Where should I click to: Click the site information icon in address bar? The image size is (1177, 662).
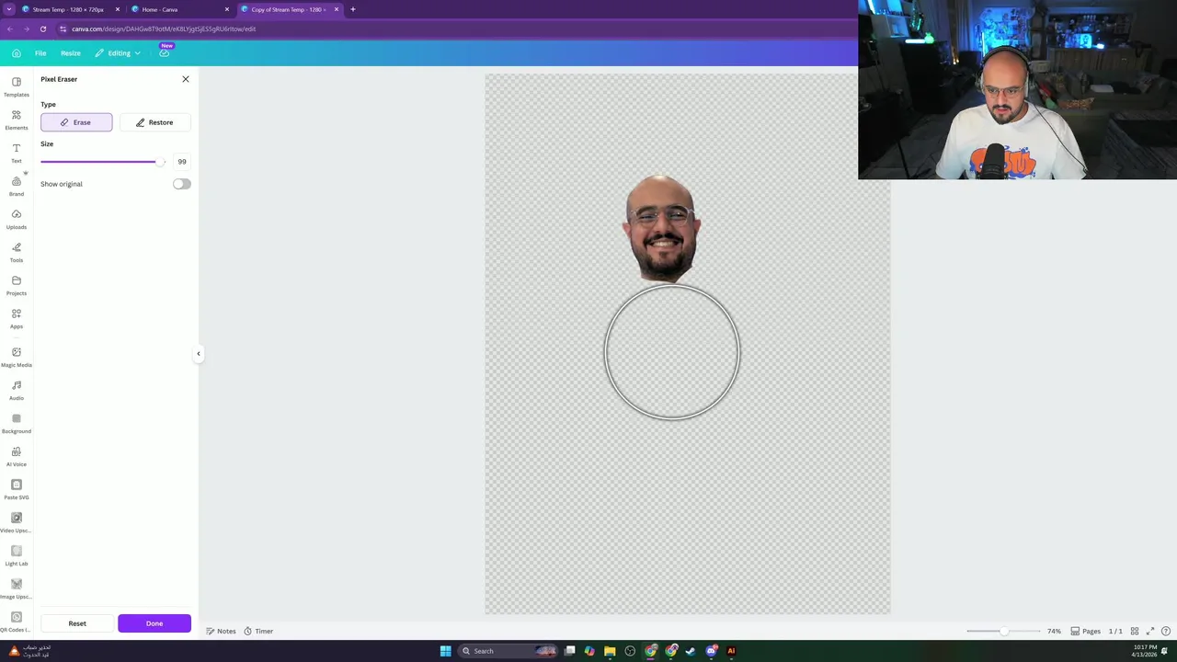(x=63, y=29)
